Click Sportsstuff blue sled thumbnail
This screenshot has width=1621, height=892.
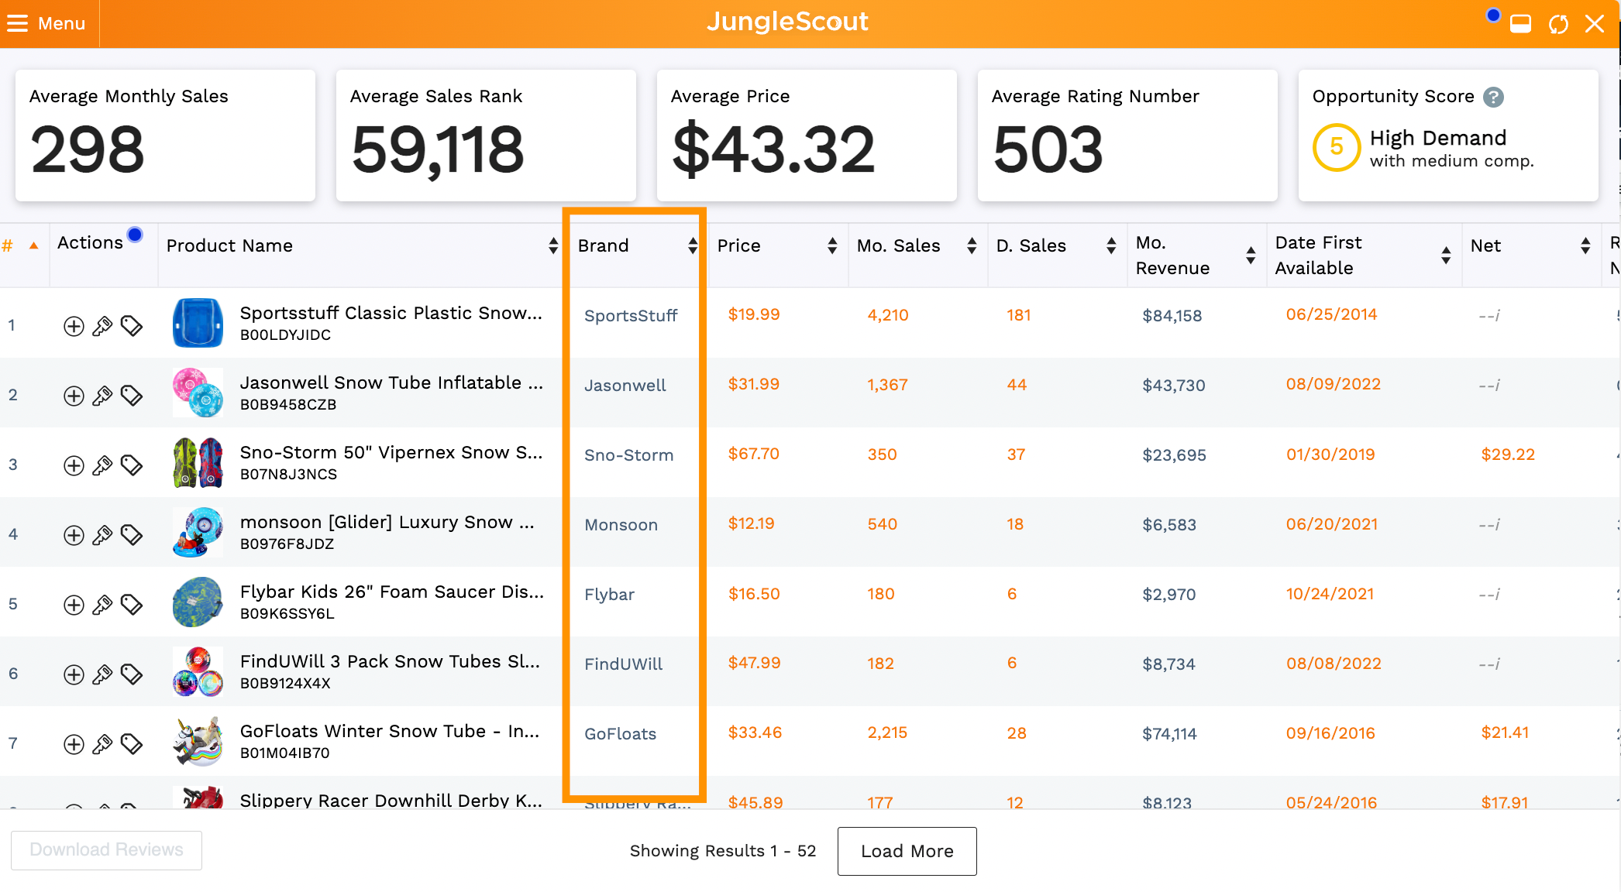tap(198, 323)
